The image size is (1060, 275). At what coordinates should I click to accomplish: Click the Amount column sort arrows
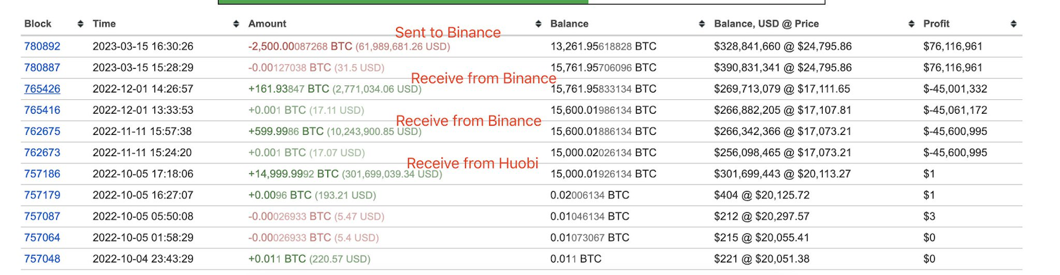(538, 24)
